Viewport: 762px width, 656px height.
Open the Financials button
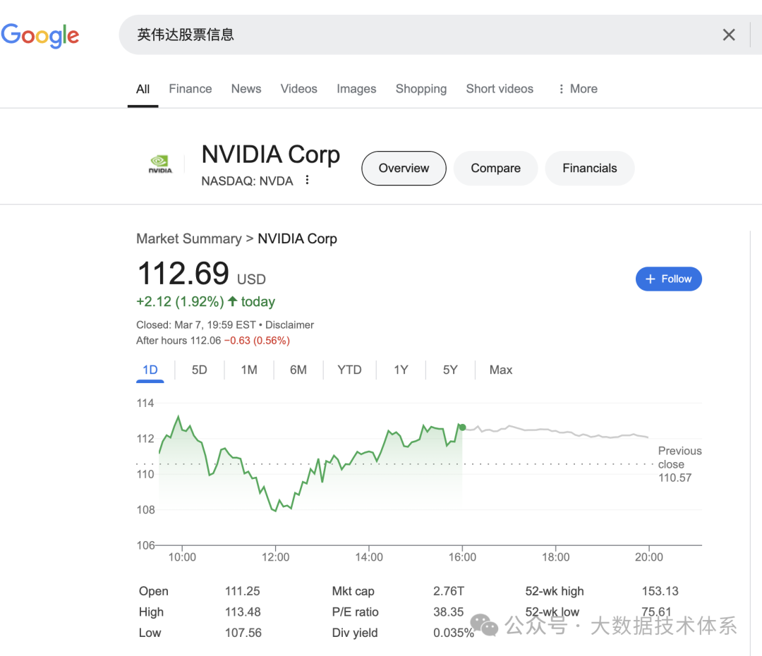pos(589,168)
